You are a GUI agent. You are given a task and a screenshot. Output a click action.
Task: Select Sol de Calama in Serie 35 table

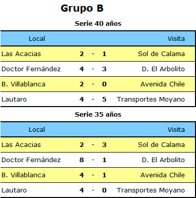tap(161, 145)
